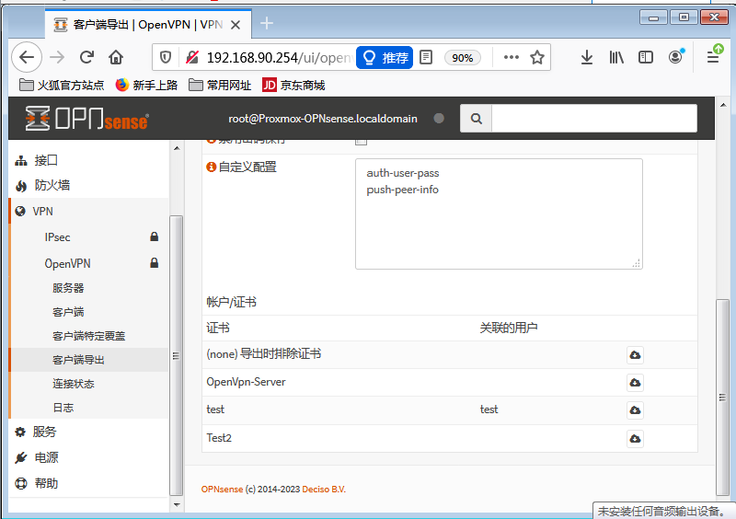Bookmark this page with the star icon
Screen dimensions: 736x519
pos(537,57)
